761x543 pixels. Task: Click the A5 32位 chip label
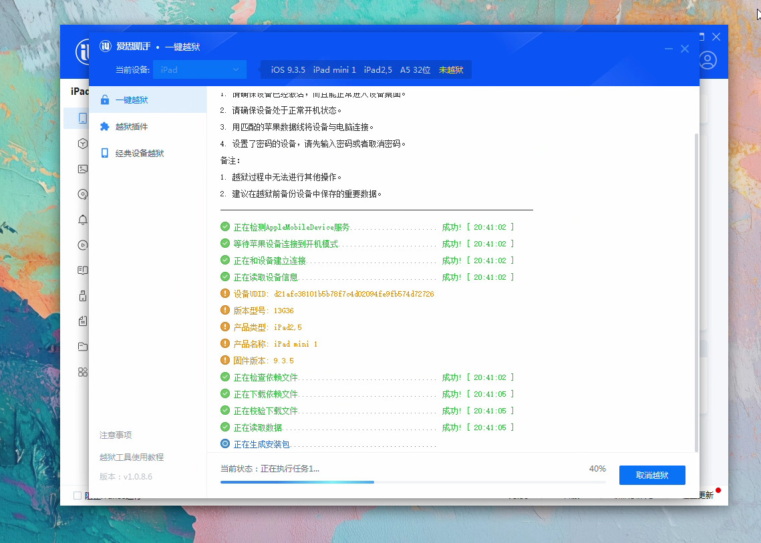click(415, 70)
